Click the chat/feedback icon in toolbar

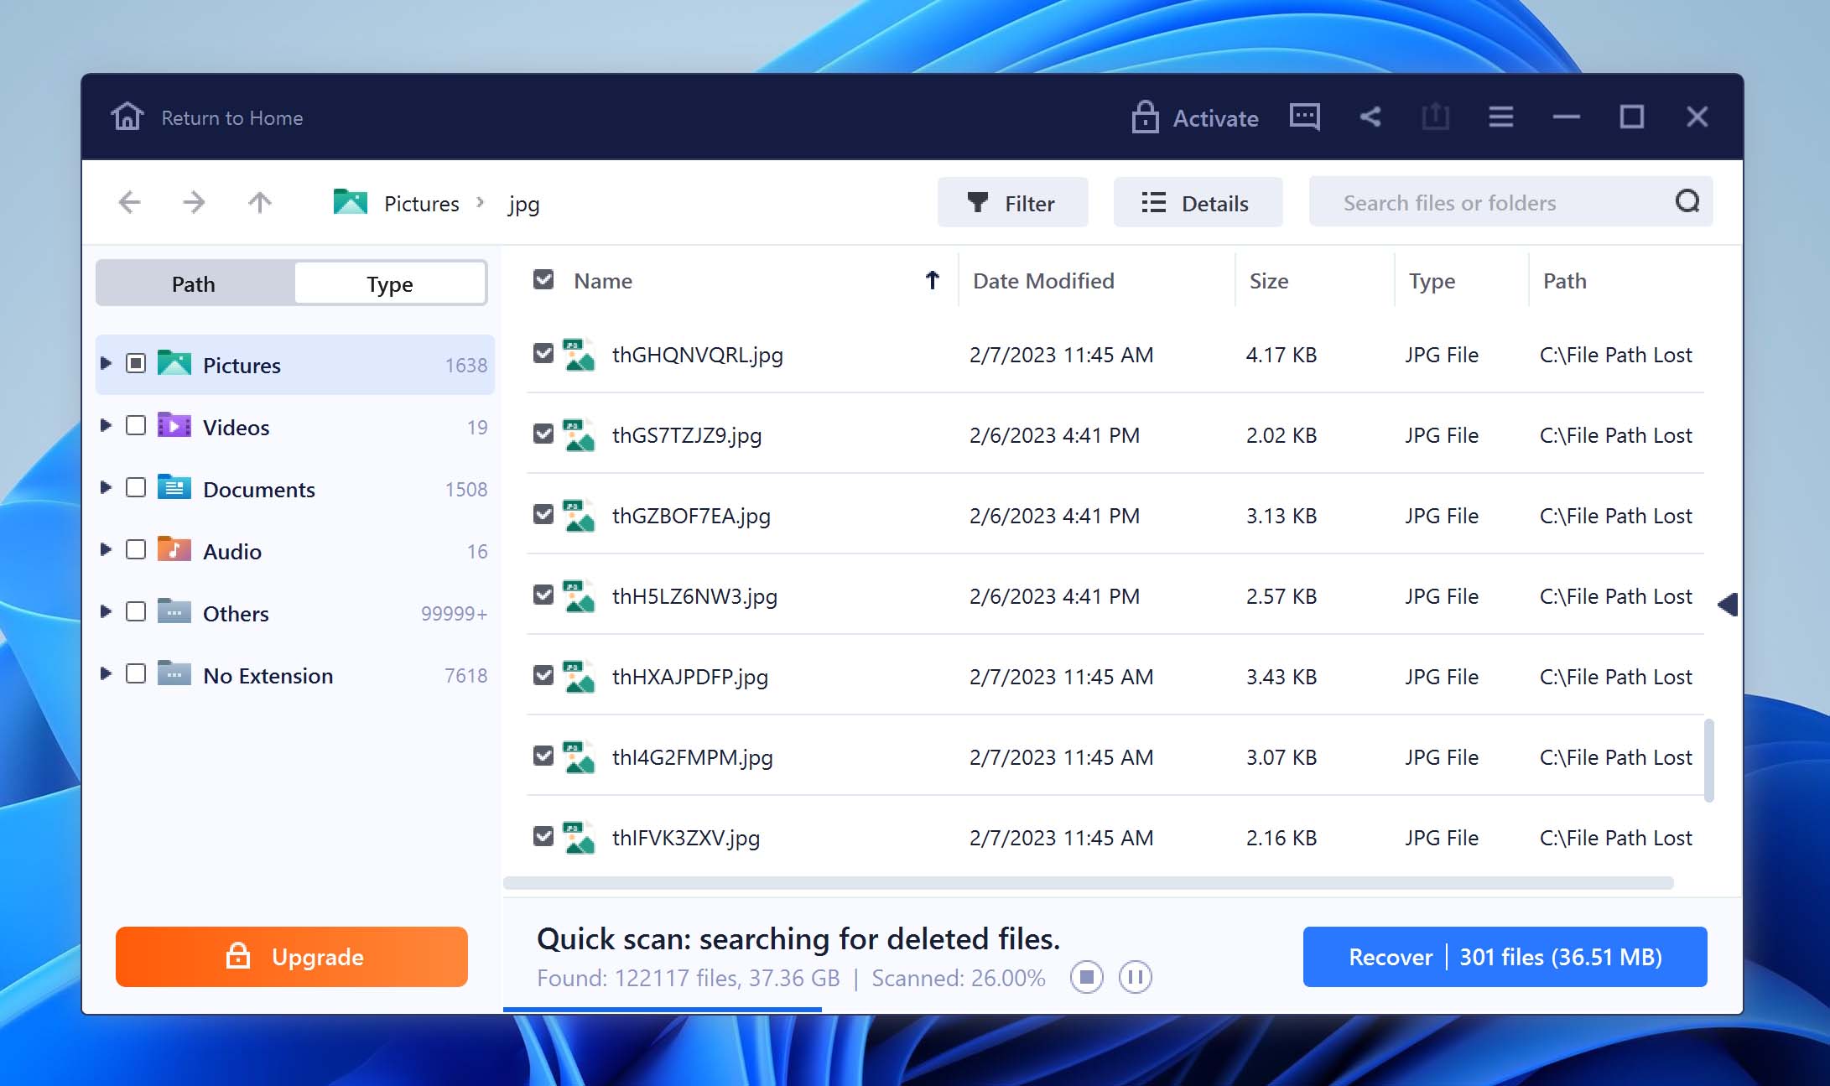(1304, 117)
